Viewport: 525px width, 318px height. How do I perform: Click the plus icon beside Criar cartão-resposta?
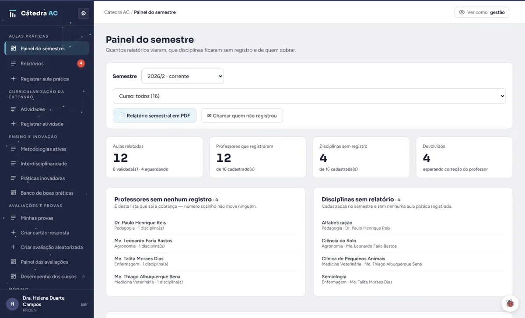(x=14, y=233)
